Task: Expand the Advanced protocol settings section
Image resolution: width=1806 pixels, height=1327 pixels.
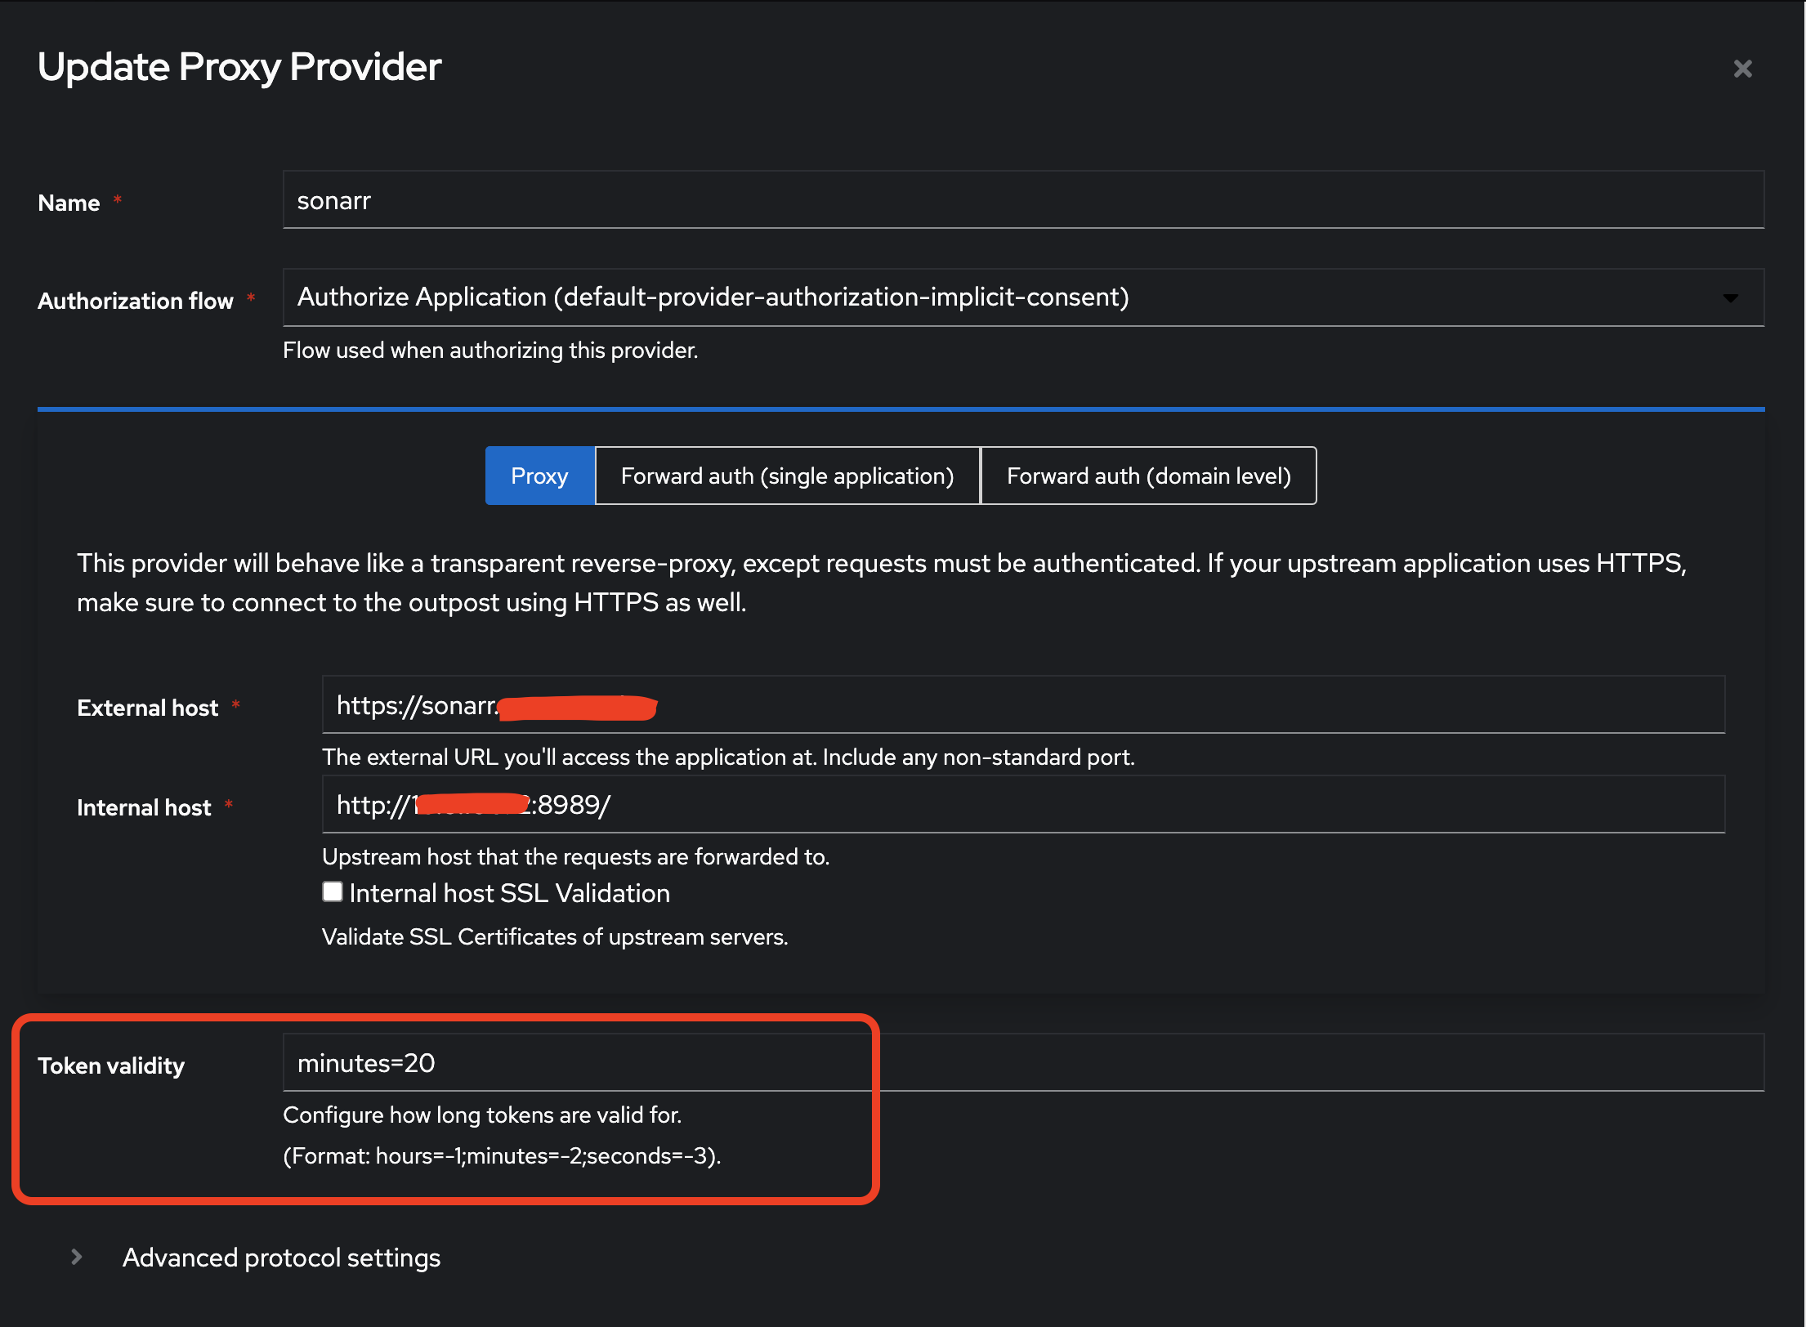Action: tap(281, 1258)
